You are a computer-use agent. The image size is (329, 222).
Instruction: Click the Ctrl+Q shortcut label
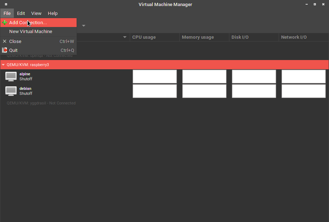click(67, 50)
